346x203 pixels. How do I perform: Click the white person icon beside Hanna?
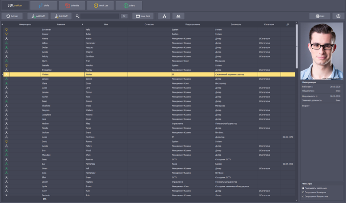pyautogui.click(x=6, y=38)
